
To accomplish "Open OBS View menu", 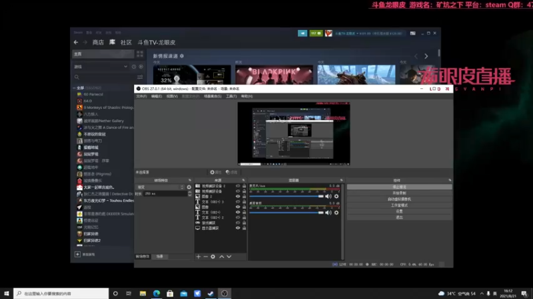I will (x=172, y=96).
